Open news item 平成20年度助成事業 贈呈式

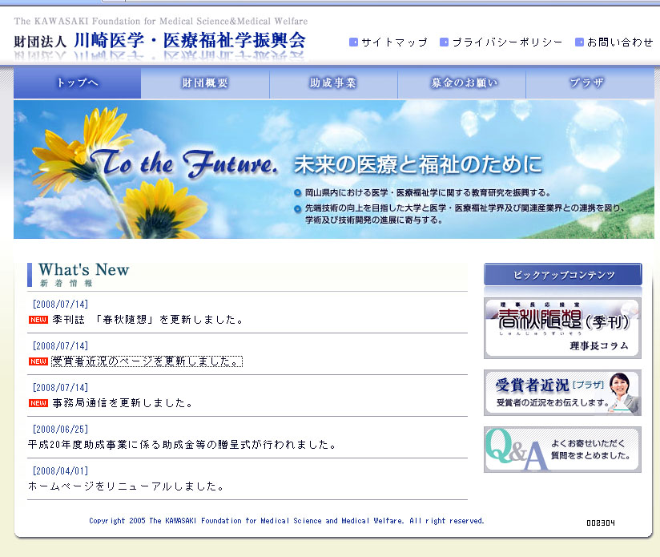pyautogui.click(x=182, y=445)
